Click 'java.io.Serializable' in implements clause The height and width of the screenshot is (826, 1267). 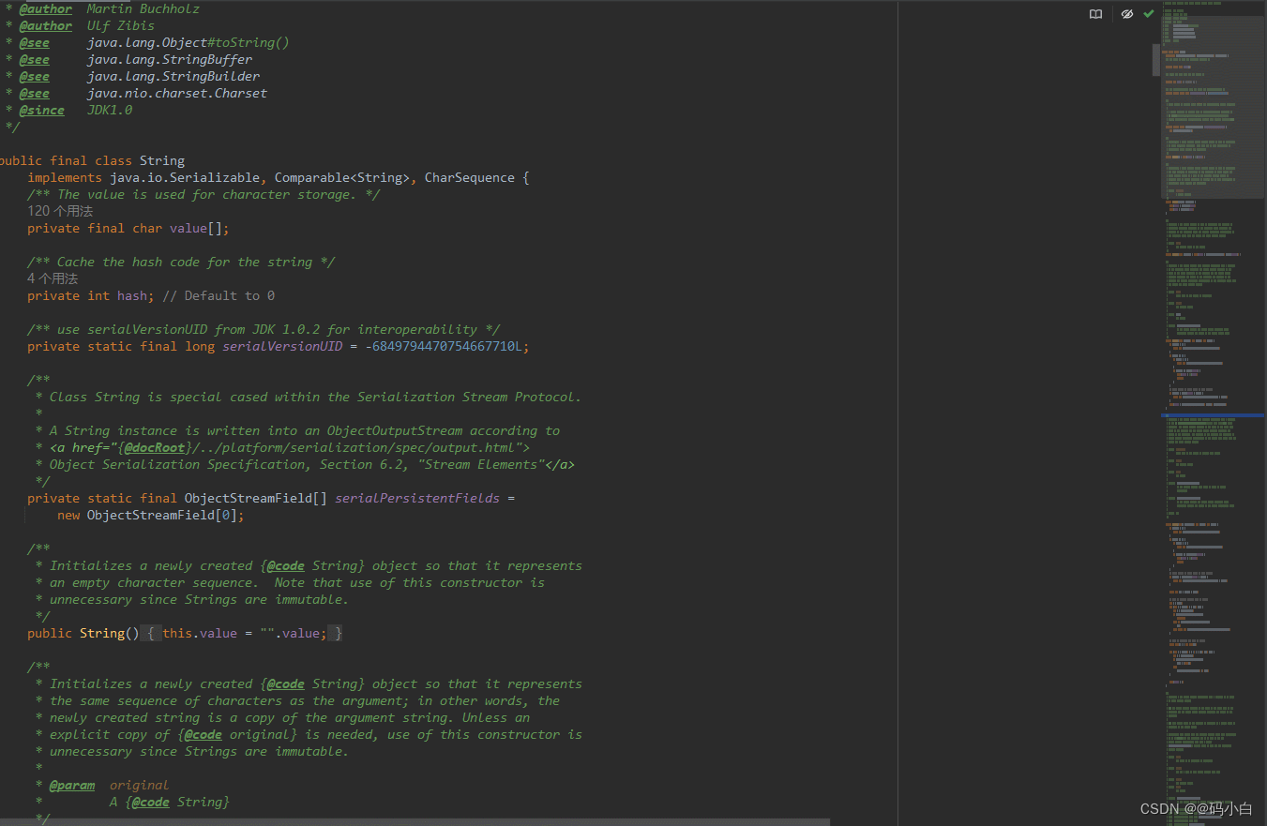[x=185, y=177]
